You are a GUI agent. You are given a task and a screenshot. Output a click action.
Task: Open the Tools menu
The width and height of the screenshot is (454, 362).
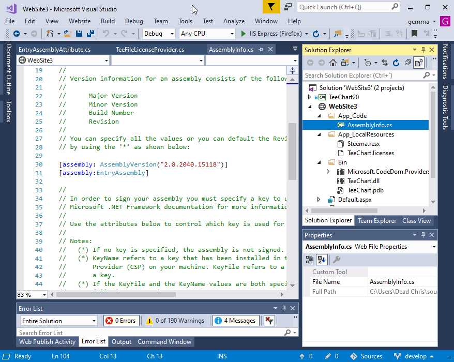coord(185,21)
